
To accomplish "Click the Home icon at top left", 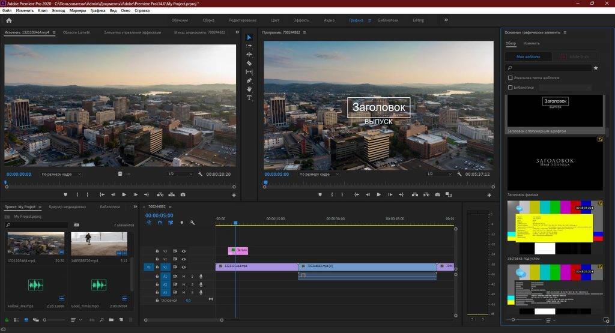I will [x=9, y=20].
